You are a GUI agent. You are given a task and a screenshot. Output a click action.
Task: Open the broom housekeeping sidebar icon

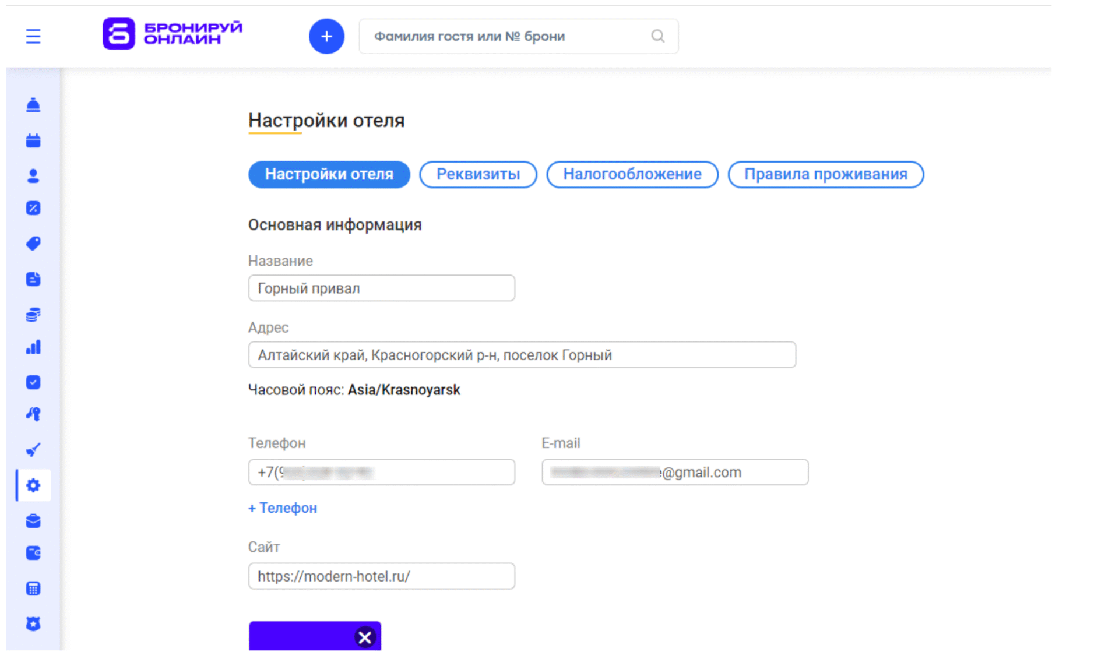(x=33, y=450)
